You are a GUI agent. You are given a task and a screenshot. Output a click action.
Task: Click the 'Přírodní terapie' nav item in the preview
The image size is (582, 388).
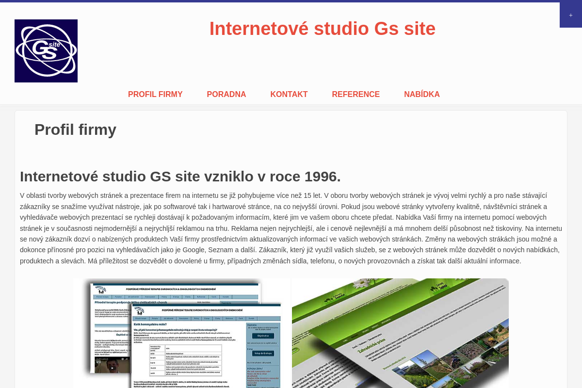coord(142,318)
